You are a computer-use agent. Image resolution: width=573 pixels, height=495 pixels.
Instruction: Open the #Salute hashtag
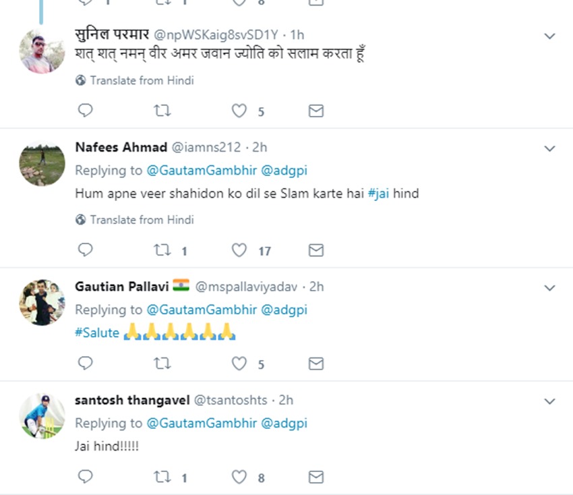97,332
